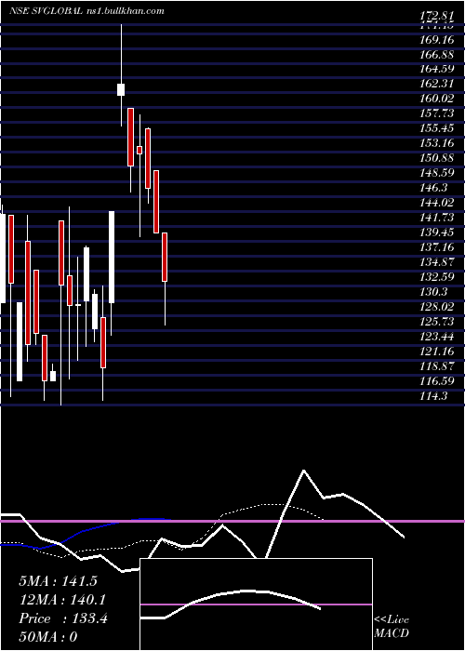Click the 5MA : 141.5 reading
The width and height of the screenshot is (465, 651).
pyautogui.click(x=58, y=581)
